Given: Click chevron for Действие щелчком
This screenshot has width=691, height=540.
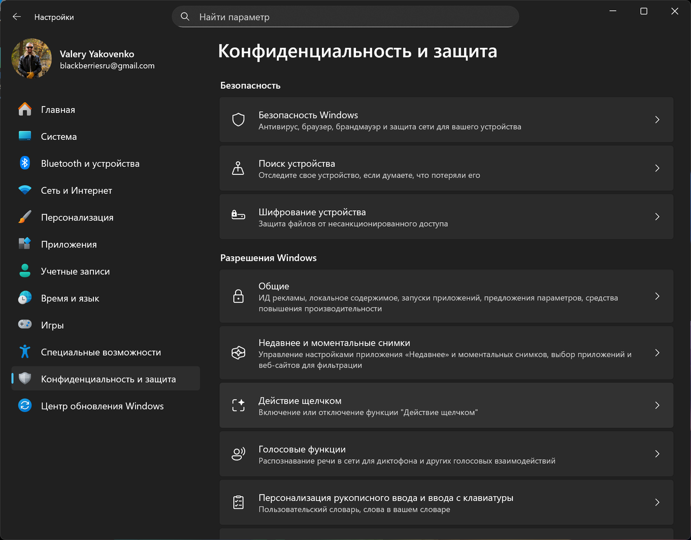Looking at the screenshot, I should [657, 405].
